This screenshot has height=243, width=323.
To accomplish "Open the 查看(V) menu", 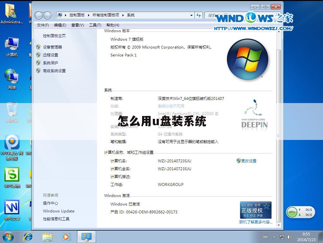I will tap(77, 25).
